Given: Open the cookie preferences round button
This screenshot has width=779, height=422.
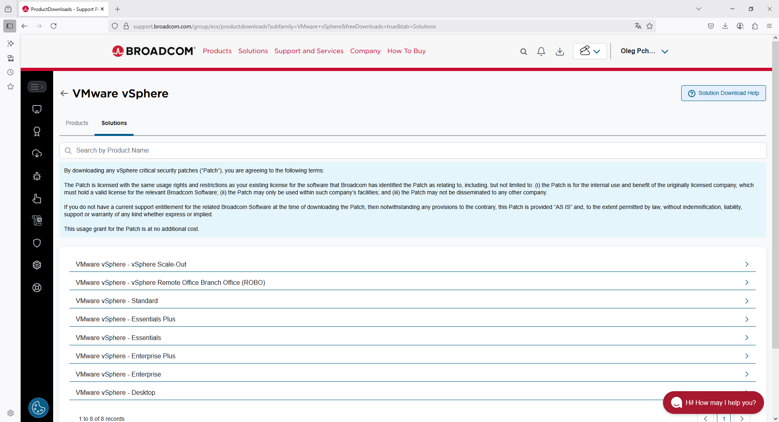Looking at the screenshot, I should [x=39, y=408].
